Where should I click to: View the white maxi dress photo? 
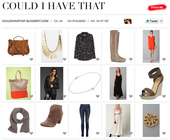click(x=118, y=120)
